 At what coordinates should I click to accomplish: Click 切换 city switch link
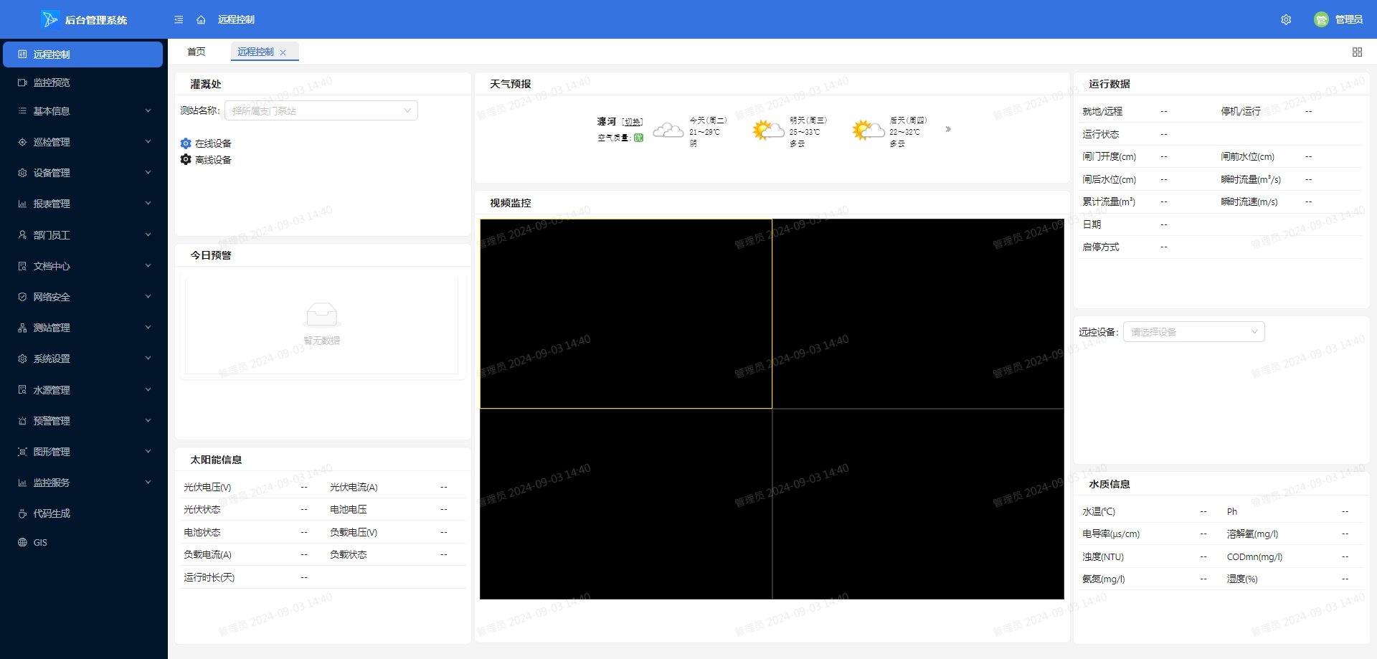[x=633, y=122]
